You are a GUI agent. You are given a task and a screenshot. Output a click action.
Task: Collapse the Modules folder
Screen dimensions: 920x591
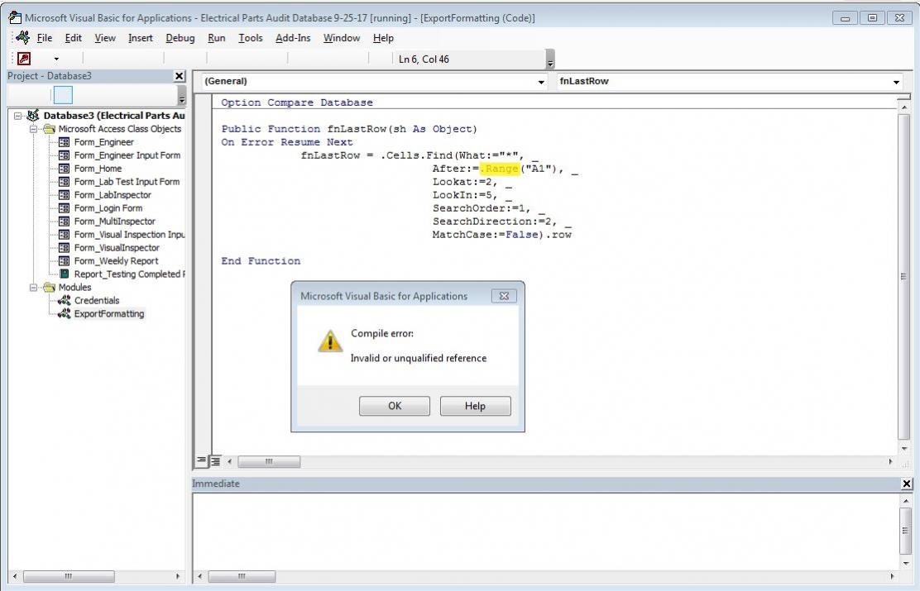coord(33,288)
